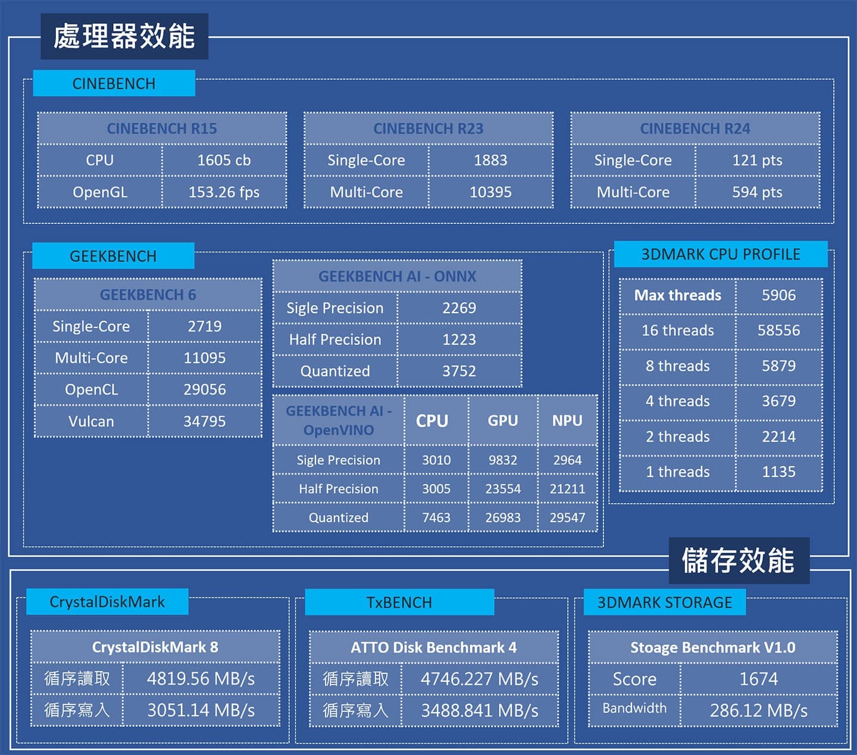Click the 1 threads score 1135
The height and width of the screenshot is (755, 857).
pyautogui.click(x=778, y=472)
